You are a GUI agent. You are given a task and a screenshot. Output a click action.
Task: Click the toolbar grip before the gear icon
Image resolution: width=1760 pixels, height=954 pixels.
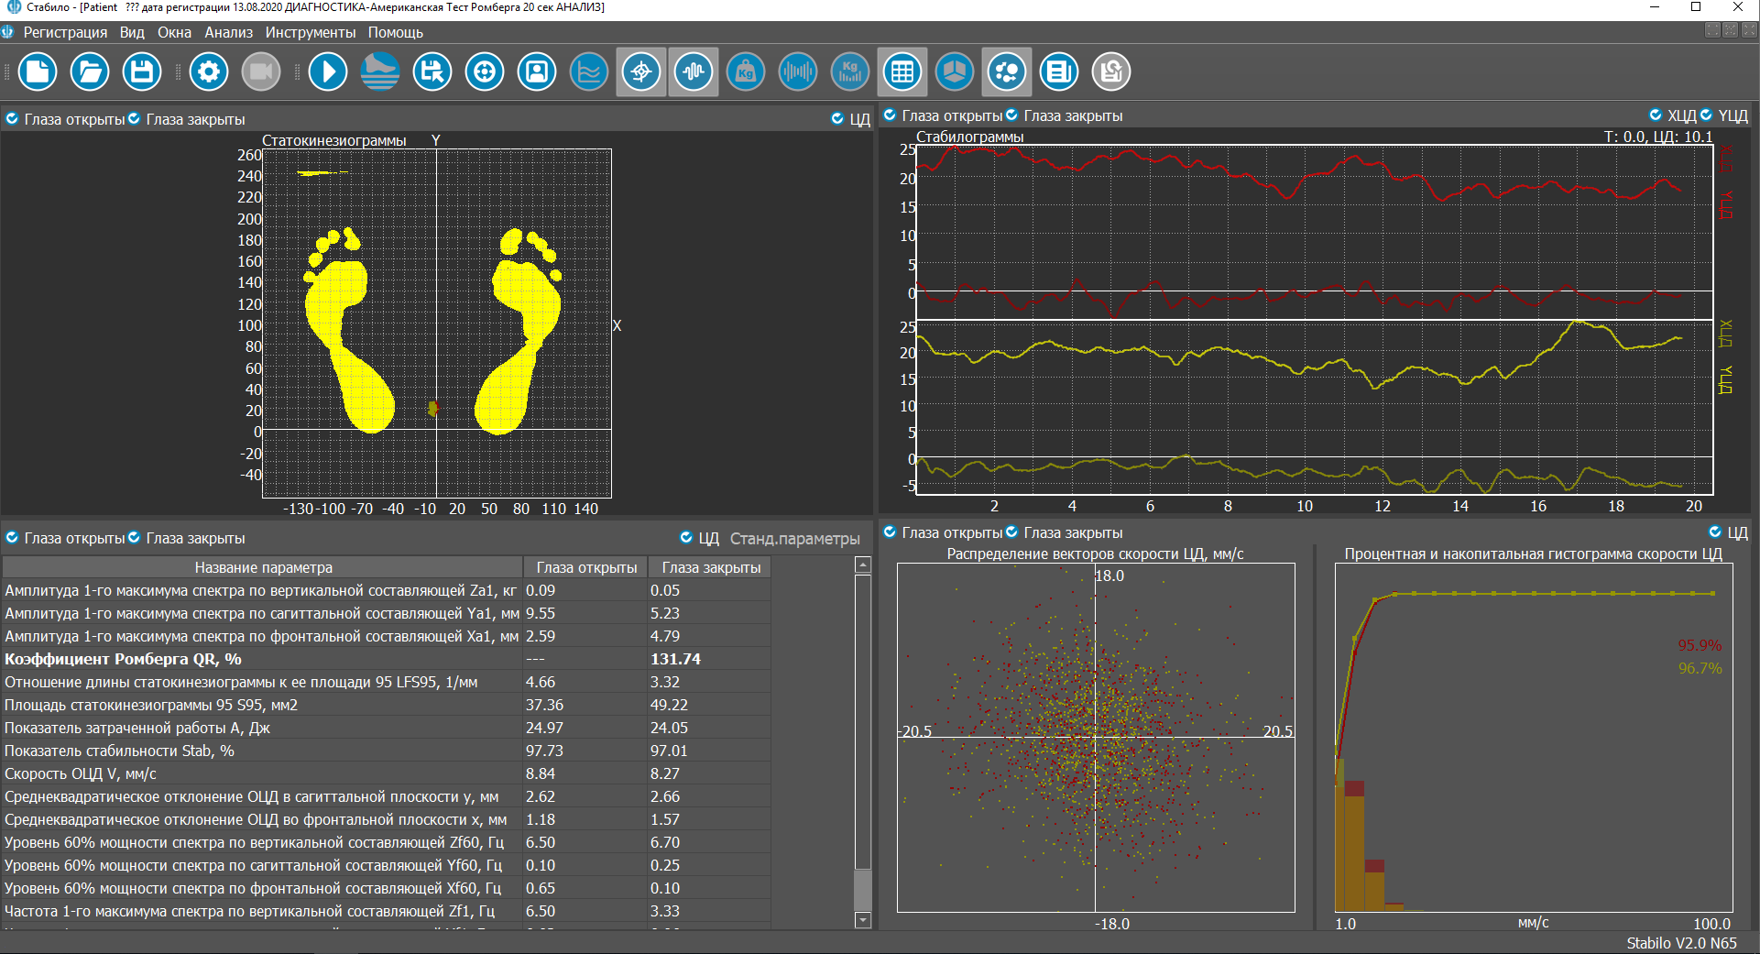coord(178,71)
